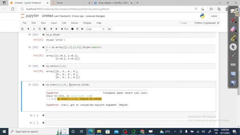Open browser Collections icon
Image resolution: width=240 pixels, height=135 pixels.
coord(219,9)
